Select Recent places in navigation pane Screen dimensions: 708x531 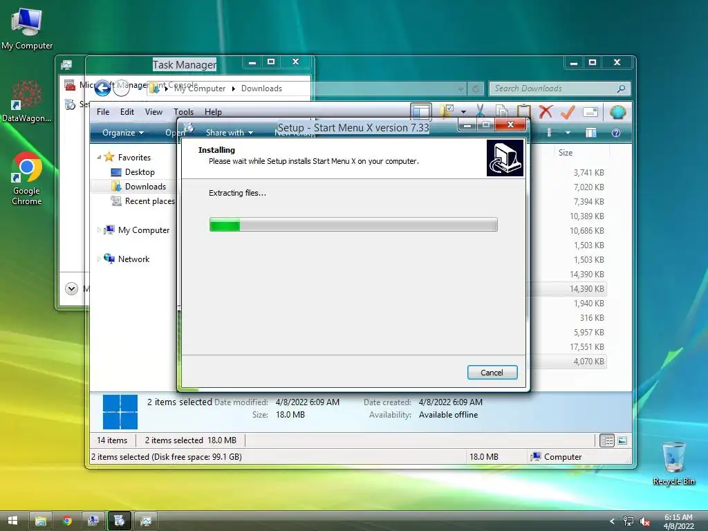(x=149, y=201)
